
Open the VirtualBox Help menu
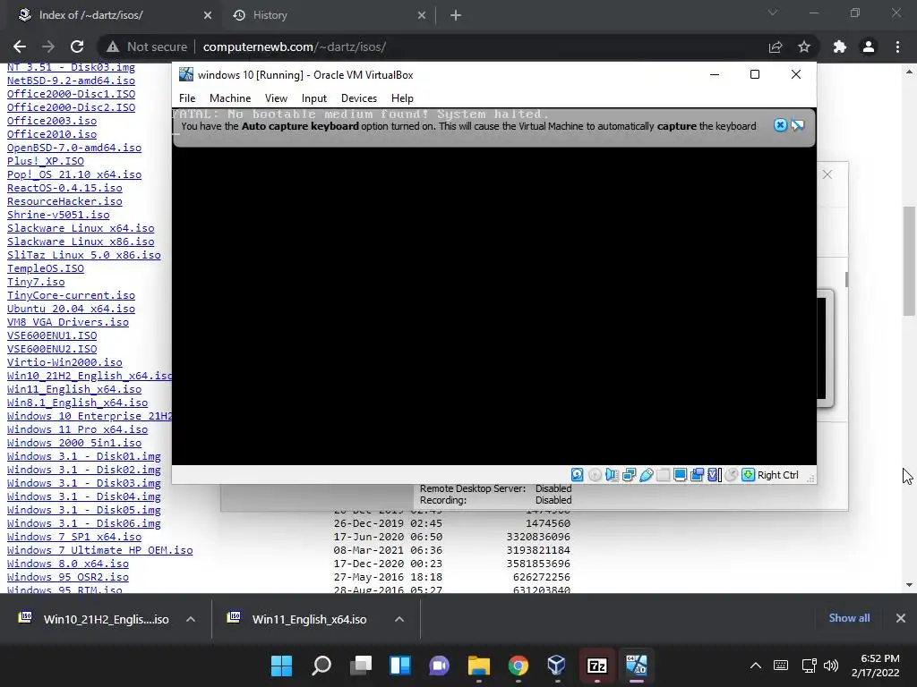[402, 98]
